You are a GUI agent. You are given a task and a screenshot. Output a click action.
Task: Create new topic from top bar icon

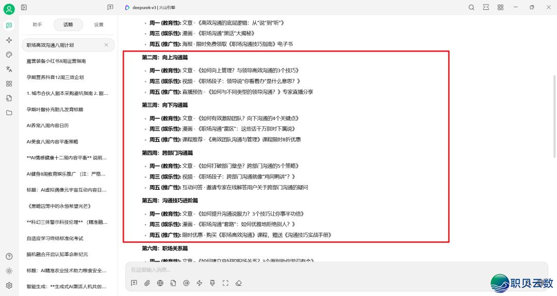click(x=110, y=7)
